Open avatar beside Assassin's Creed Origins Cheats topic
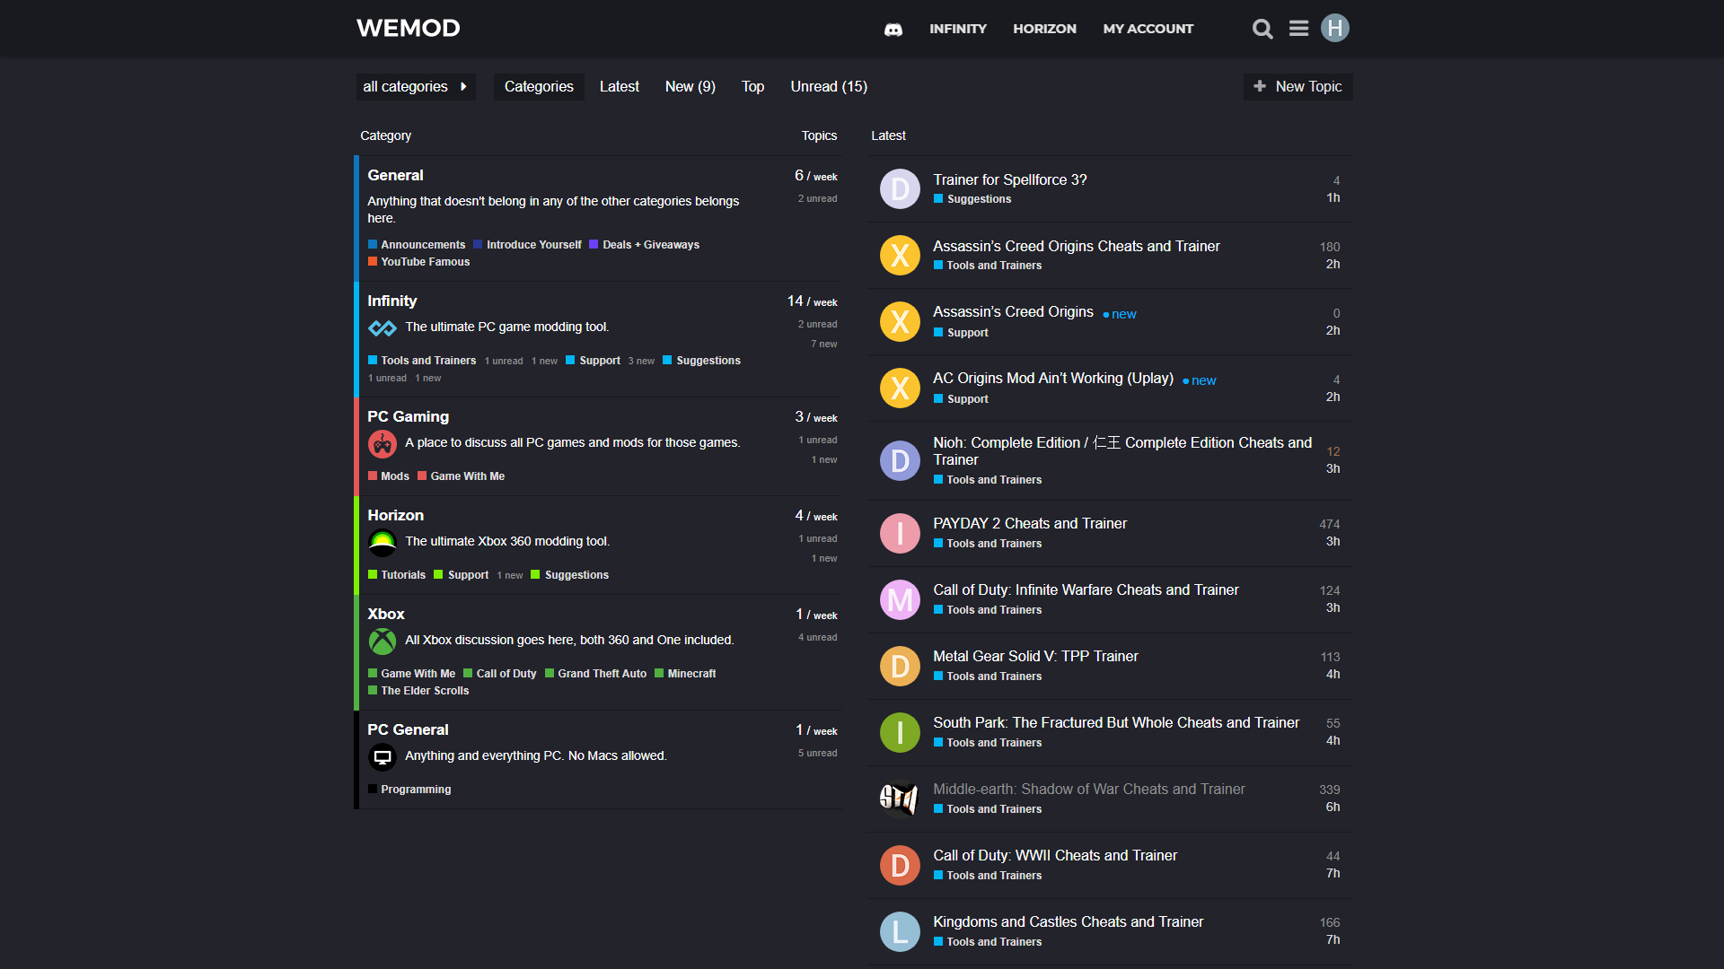The width and height of the screenshot is (1724, 969). point(900,256)
